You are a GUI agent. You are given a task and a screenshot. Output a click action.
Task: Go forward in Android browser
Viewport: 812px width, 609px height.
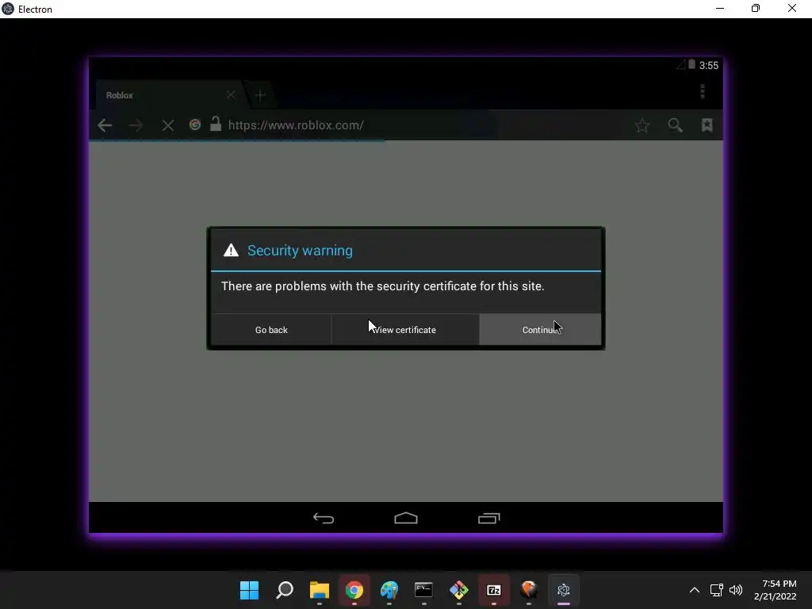136,125
